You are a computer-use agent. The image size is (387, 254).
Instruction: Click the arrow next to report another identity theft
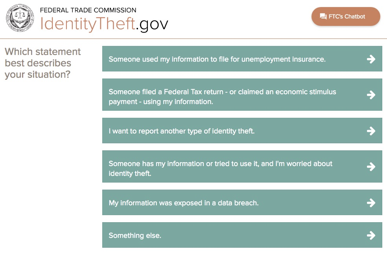coord(371,131)
